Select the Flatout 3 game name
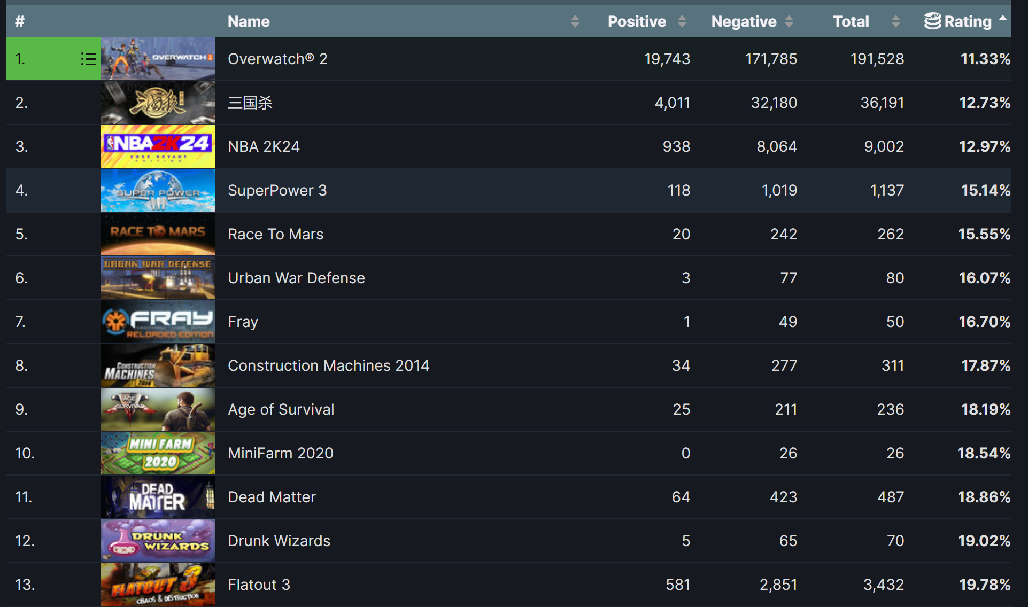The height and width of the screenshot is (607, 1028). coord(259,585)
